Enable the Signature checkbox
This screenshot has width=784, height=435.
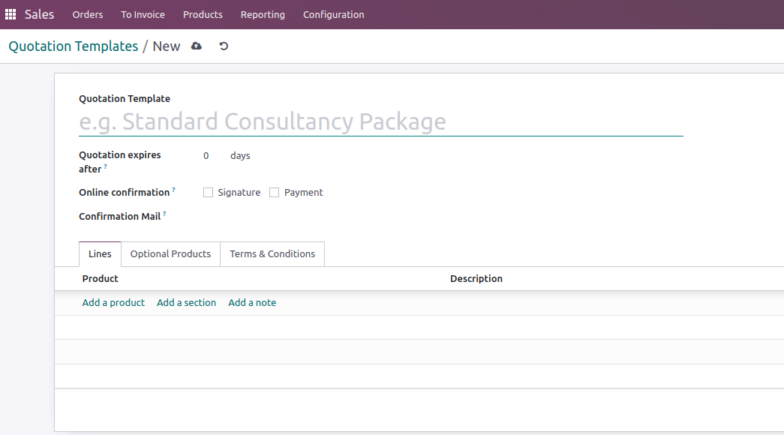208,193
